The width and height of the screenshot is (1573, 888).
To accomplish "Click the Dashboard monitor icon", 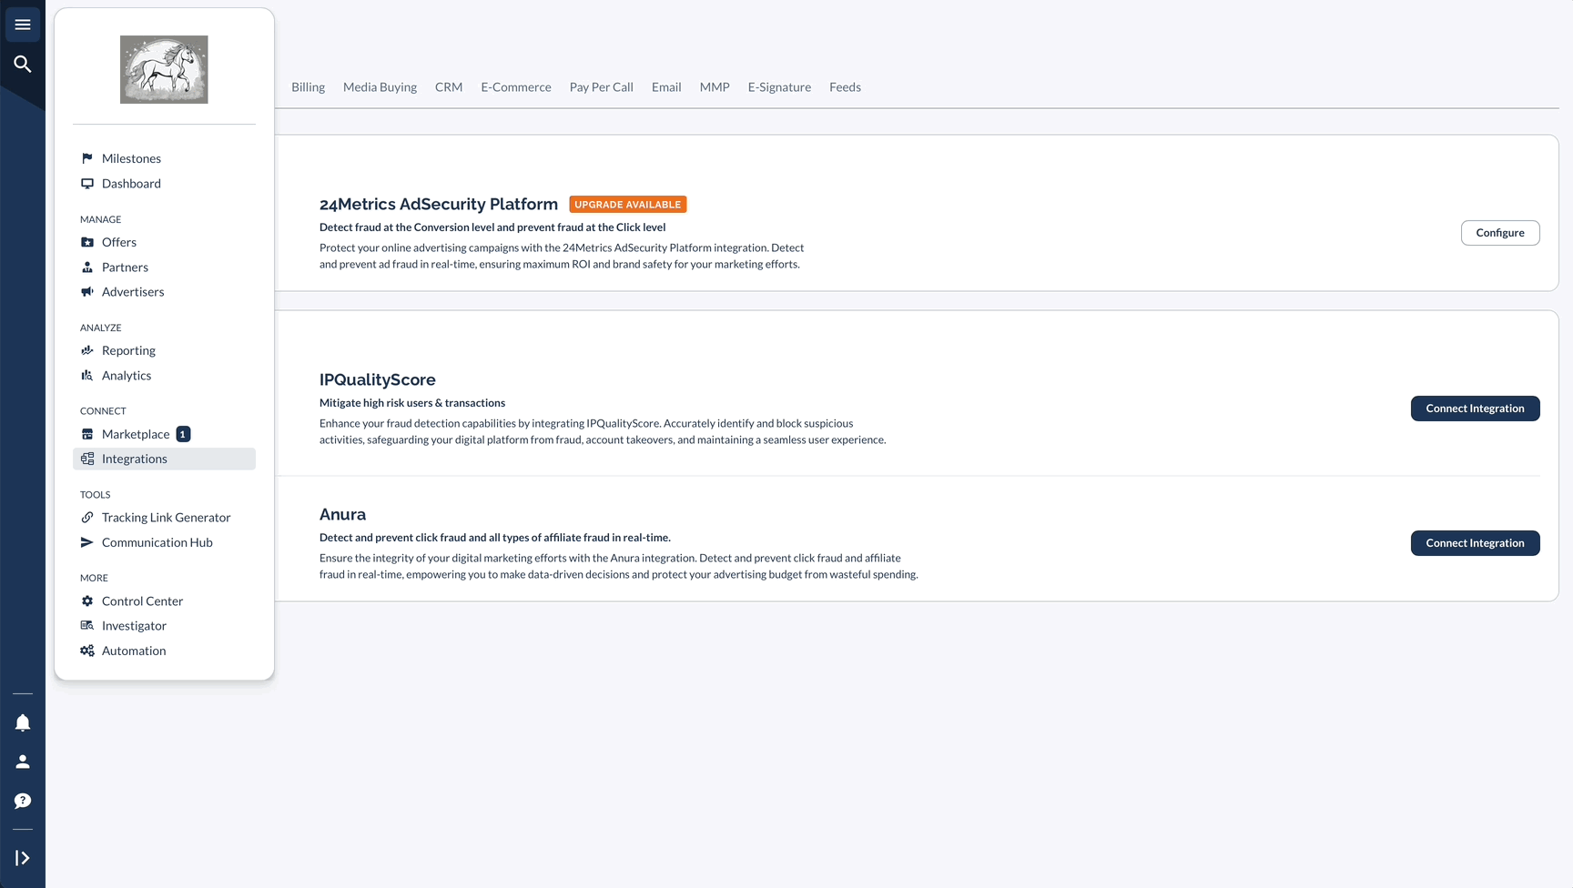I will click(87, 183).
